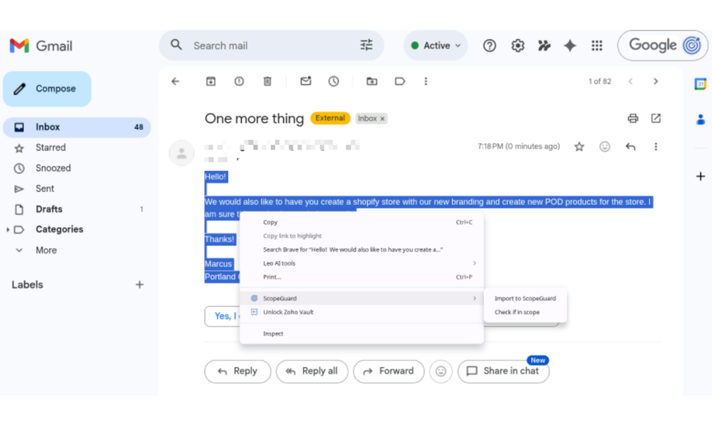Open ScopeGuard submenu entry

(x=362, y=298)
